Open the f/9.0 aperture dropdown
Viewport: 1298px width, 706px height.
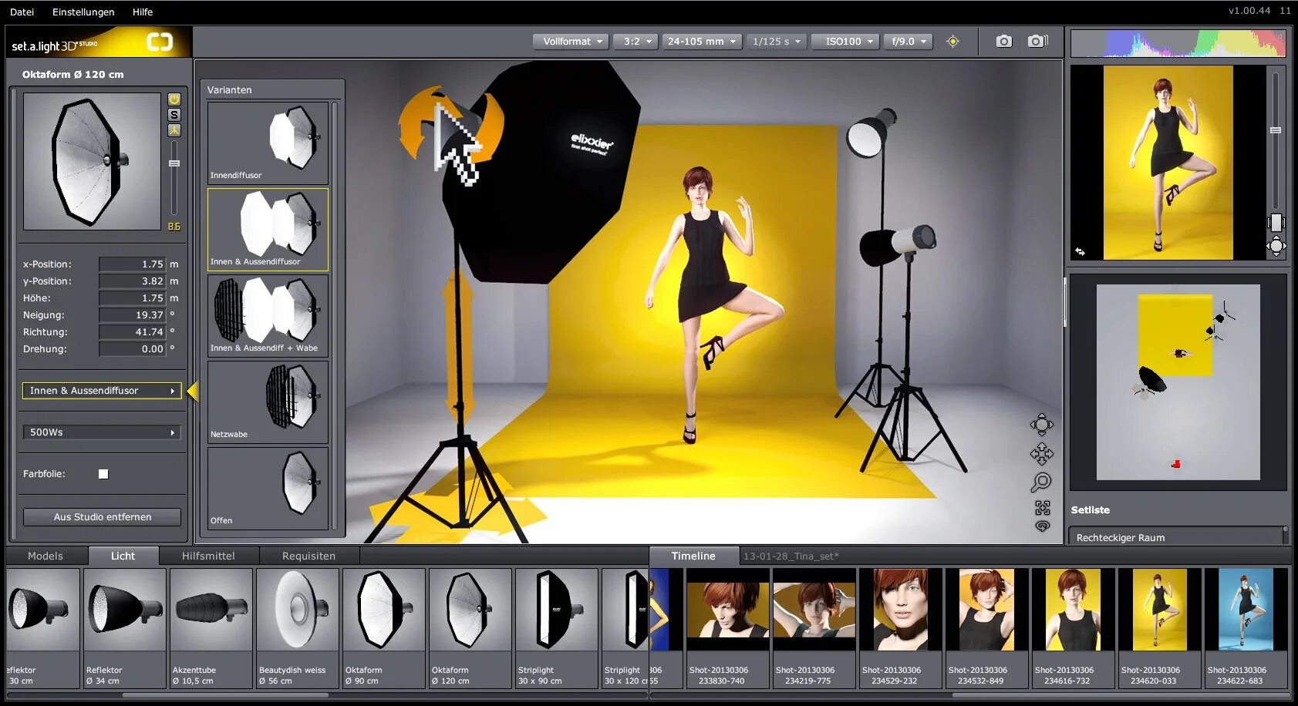tap(909, 42)
